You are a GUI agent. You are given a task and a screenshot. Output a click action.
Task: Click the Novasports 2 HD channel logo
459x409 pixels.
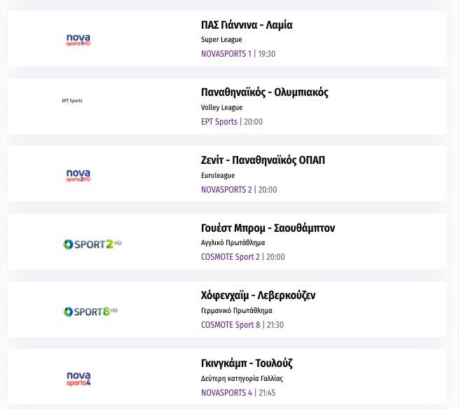point(78,175)
